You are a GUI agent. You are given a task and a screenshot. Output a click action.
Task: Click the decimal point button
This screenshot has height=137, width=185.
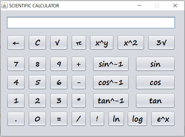pyautogui.click(x=16, y=119)
